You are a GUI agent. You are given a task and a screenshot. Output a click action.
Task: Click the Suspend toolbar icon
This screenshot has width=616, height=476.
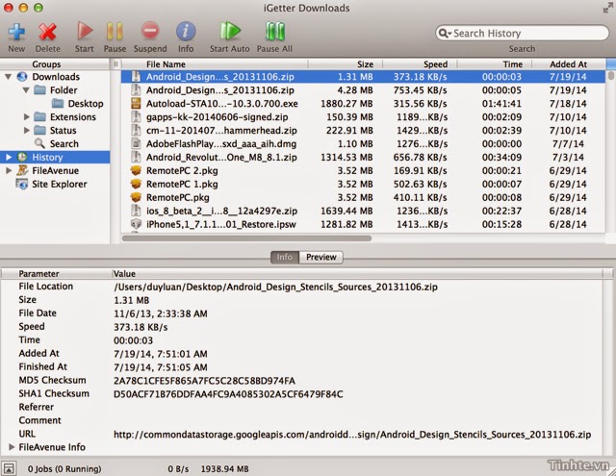pyautogui.click(x=150, y=31)
